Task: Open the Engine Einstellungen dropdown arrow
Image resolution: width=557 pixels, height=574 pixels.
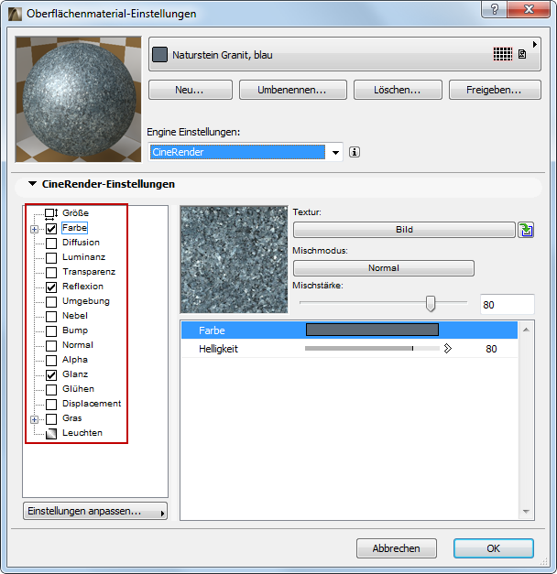Action: (x=335, y=152)
